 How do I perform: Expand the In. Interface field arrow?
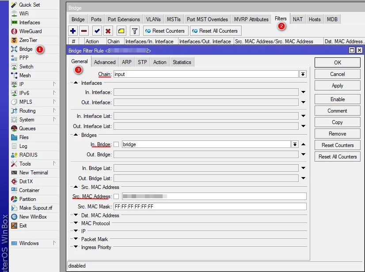tap(303, 92)
